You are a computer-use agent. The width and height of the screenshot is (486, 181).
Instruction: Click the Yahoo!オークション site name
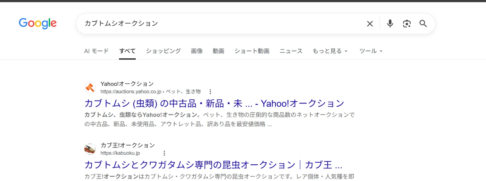(127, 84)
